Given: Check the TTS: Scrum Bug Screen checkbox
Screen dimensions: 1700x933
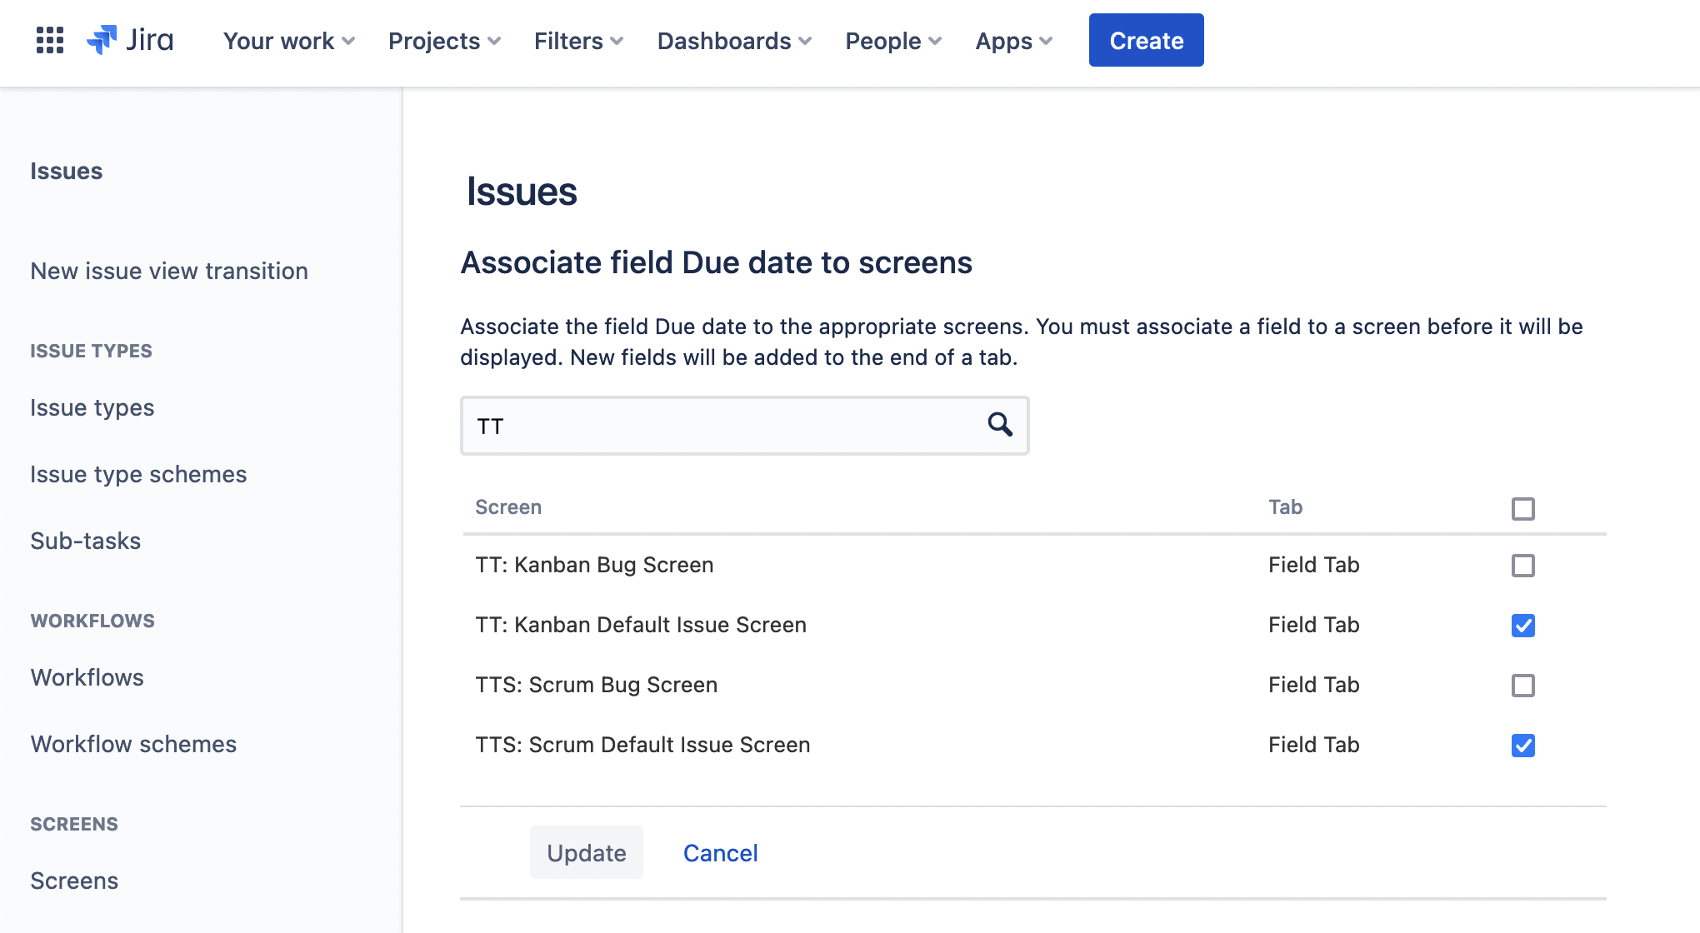Looking at the screenshot, I should click(1522, 686).
